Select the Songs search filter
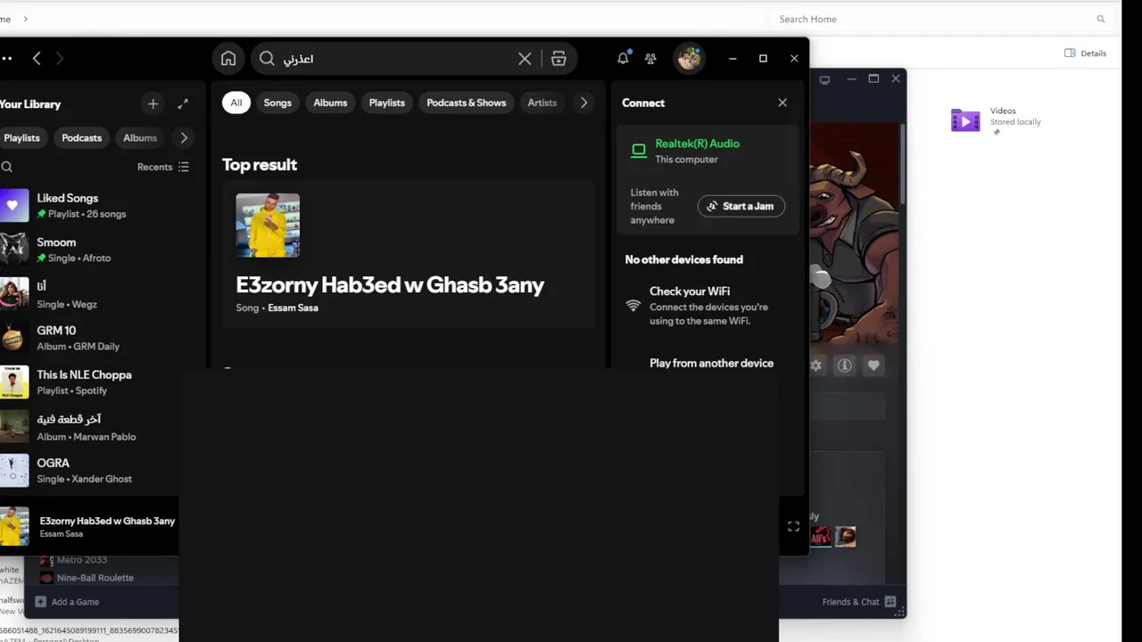Viewport: 1142px width, 642px height. click(x=277, y=103)
